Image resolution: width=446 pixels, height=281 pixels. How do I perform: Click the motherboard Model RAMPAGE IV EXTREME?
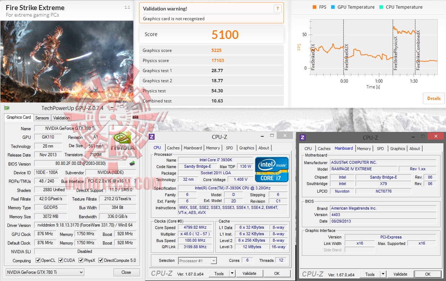(x=364, y=169)
